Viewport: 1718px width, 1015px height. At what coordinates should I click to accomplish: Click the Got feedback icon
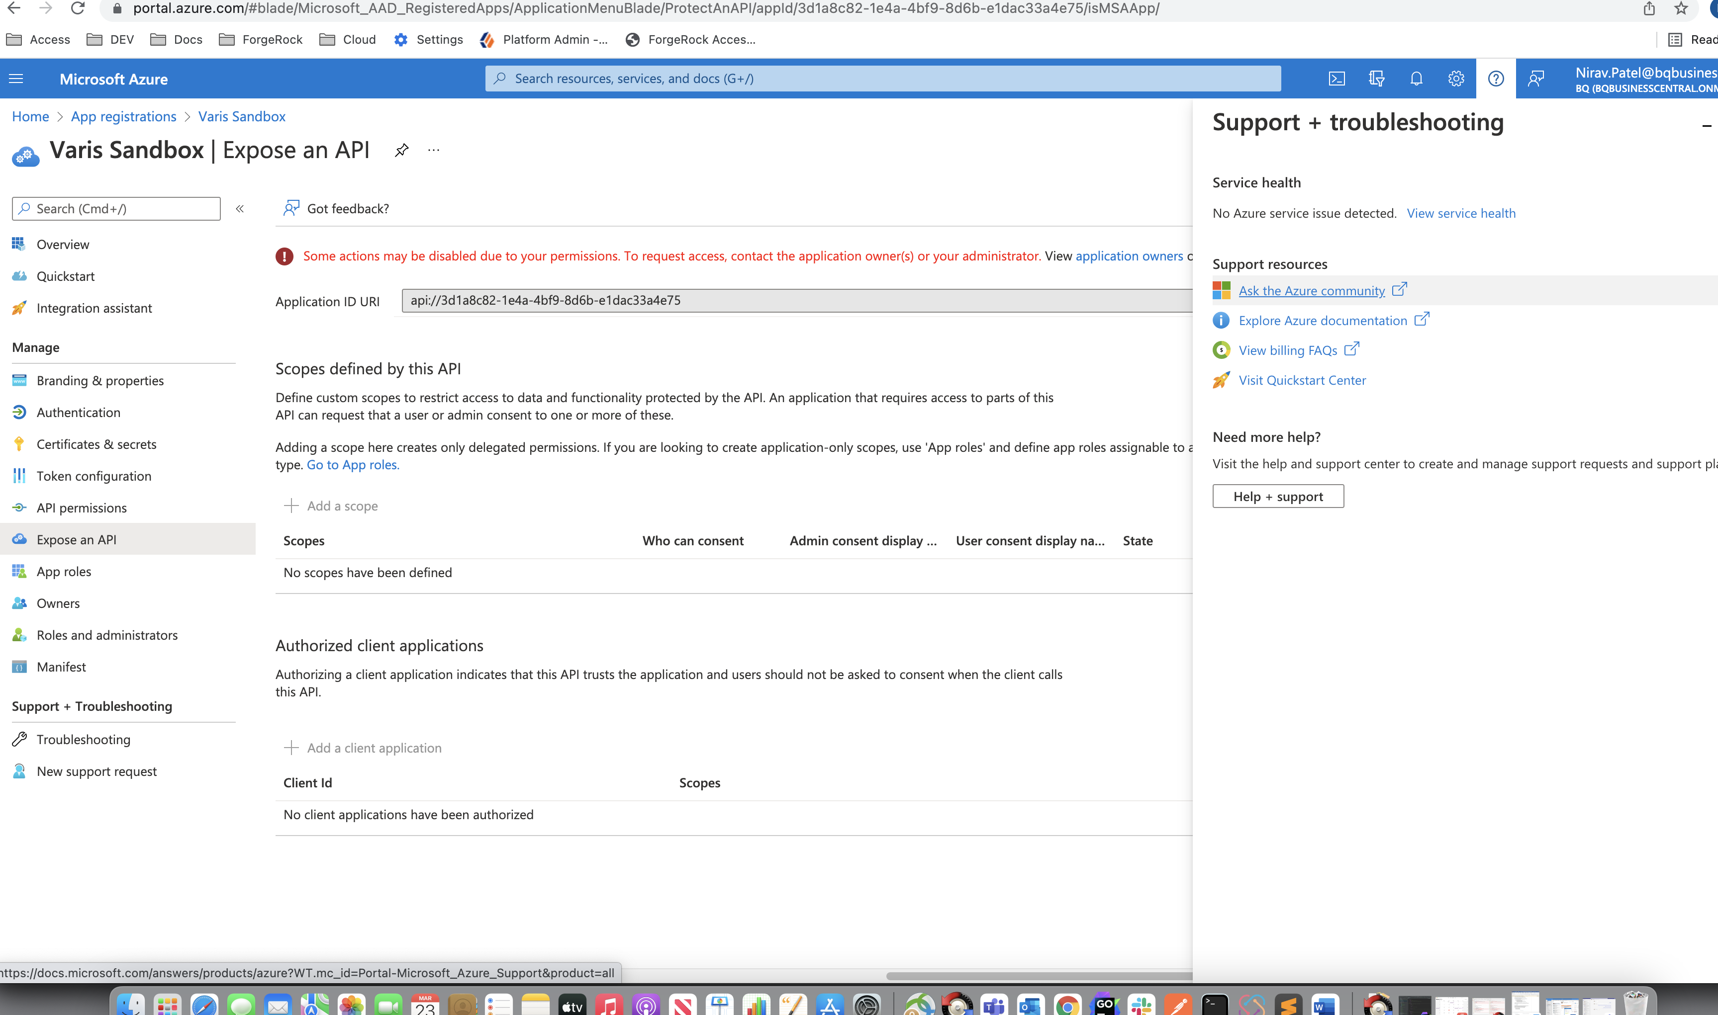click(x=291, y=208)
